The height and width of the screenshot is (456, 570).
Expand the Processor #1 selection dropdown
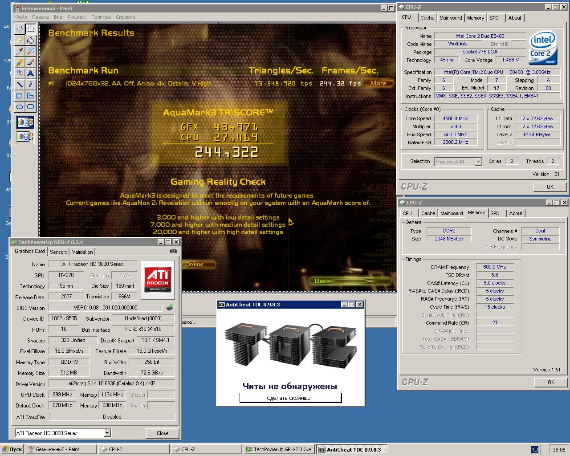[x=478, y=162]
